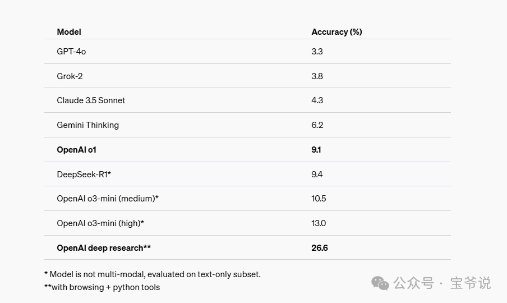Select the bold OpenAI o1 entry
The width and height of the screenshot is (507, 303).
[80, 150]
